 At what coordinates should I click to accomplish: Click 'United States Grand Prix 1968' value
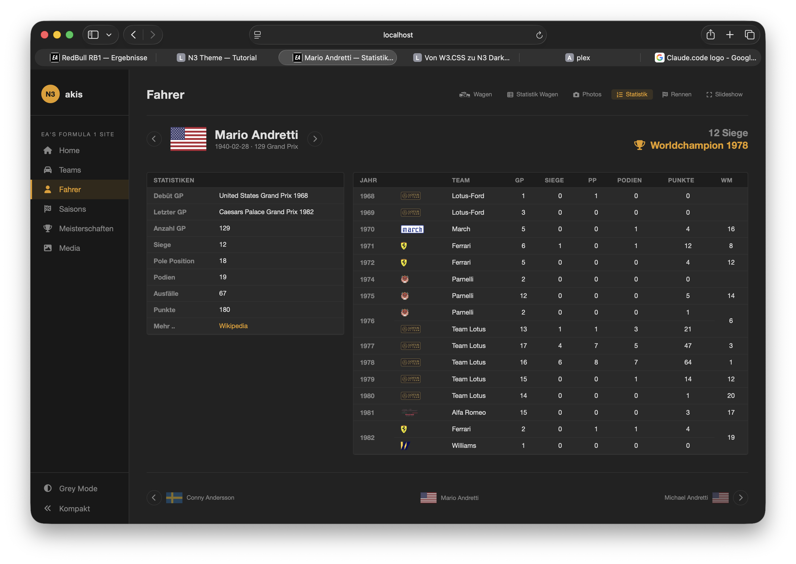click(263, 196)
